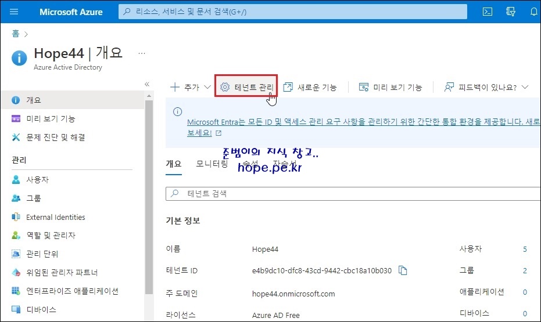Expand the 피드백이 있나요? dropdown chevron
The height and width of the screenshot is (322, 541).
tap(525, 87)
